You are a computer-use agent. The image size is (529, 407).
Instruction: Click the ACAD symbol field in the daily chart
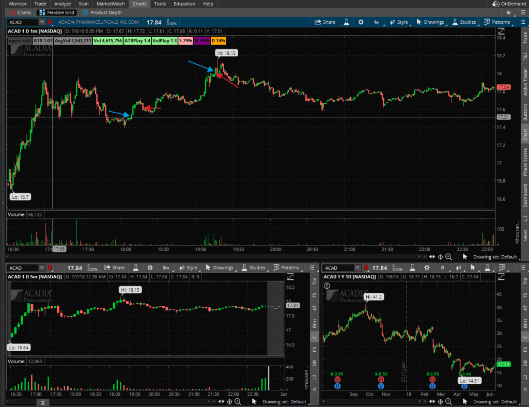coord(338,268)
